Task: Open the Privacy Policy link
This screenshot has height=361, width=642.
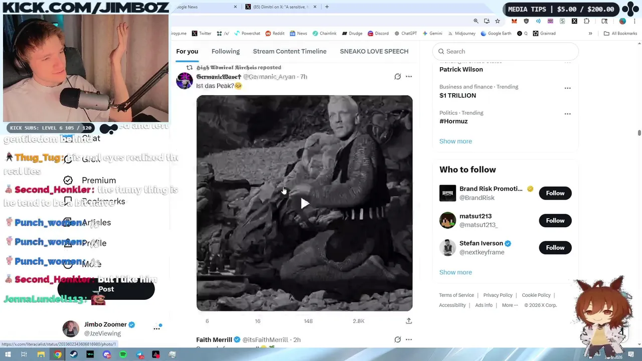Action: (x=498, y=295)
